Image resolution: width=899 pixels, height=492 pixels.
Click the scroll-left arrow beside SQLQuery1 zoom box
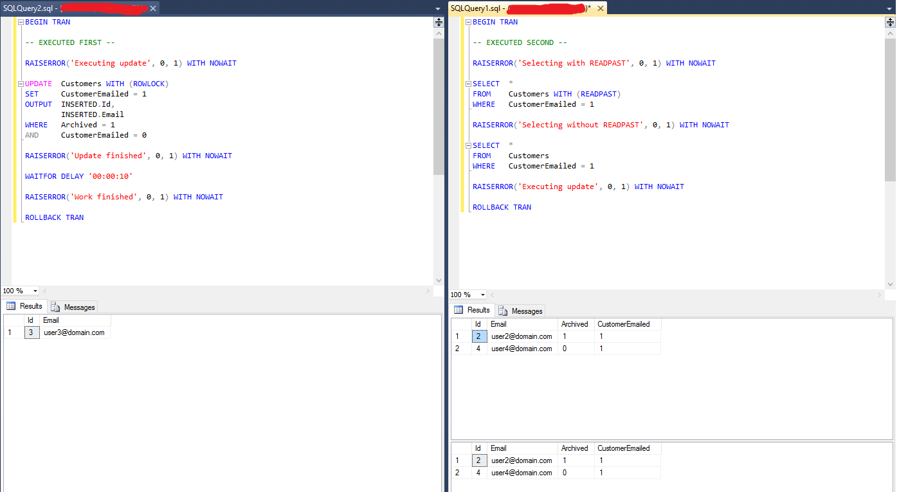point(493,295)
